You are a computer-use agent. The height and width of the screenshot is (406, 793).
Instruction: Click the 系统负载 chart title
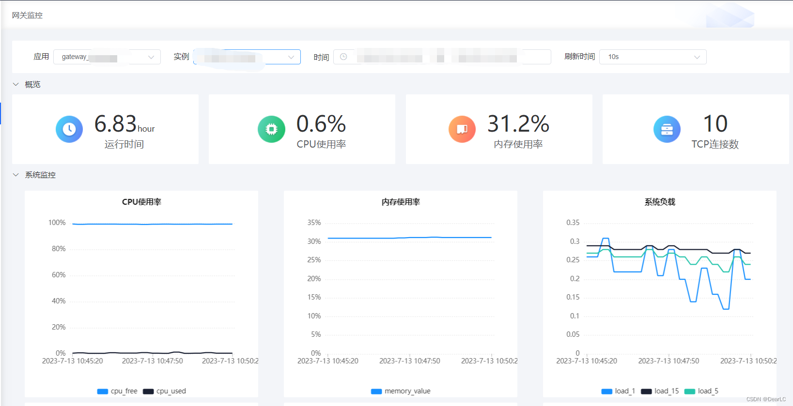point(660,202)
